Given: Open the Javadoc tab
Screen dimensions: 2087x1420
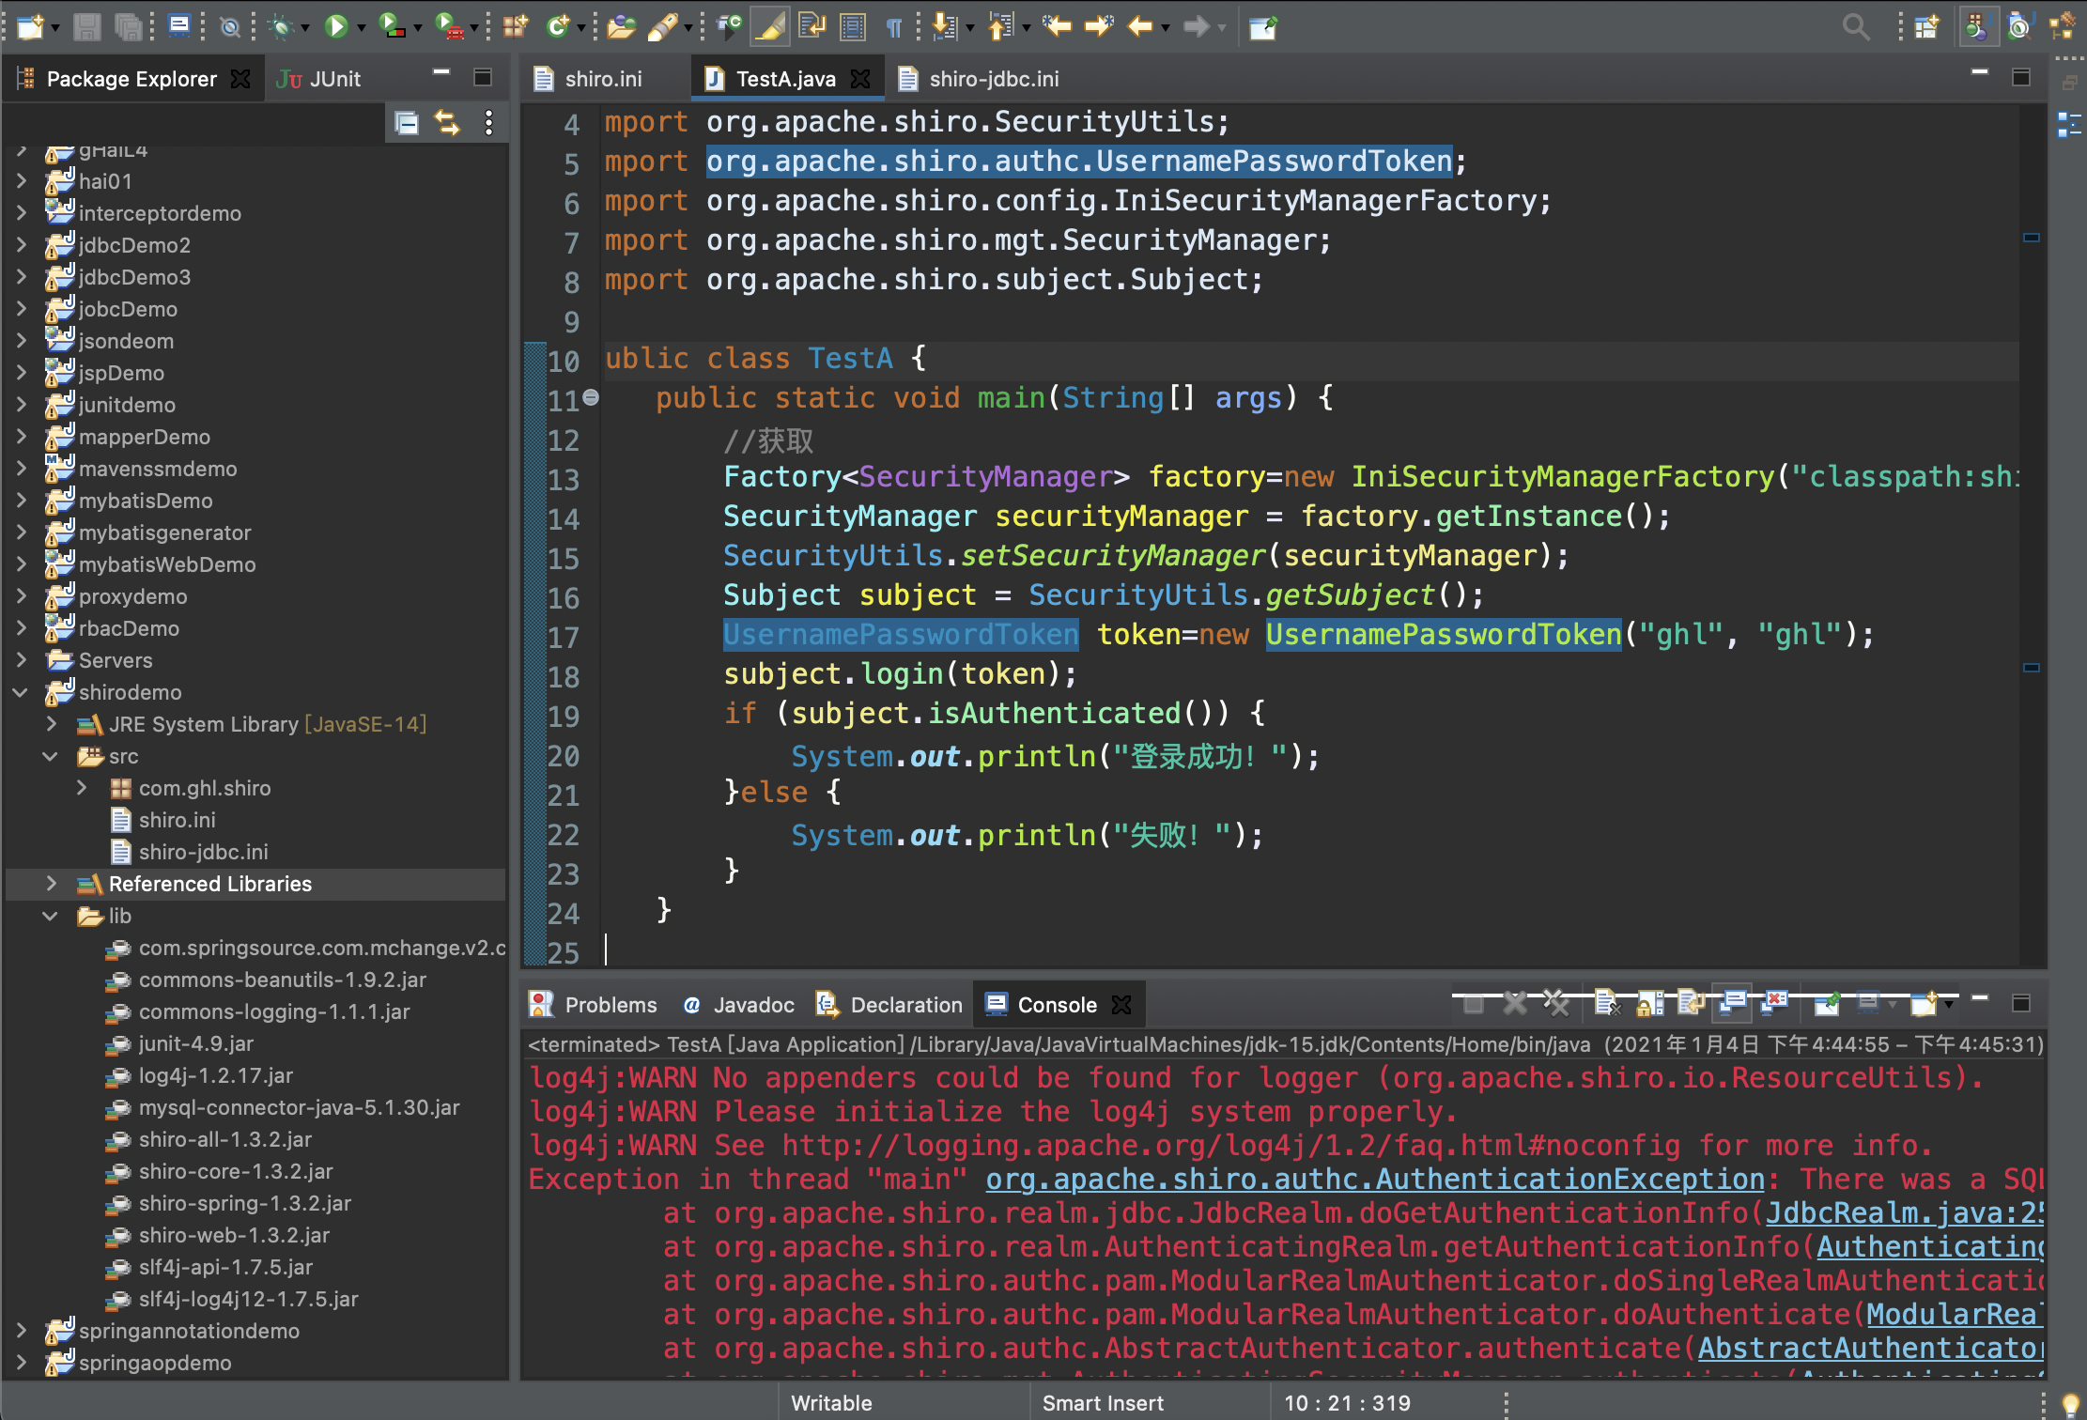Looking at the screenshot, I should [739, 1005].
